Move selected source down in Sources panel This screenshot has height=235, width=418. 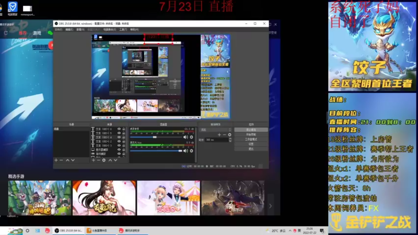pos(115,160)
